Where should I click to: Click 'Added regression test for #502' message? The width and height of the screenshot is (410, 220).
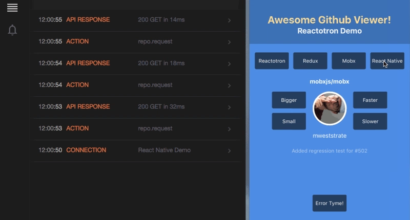[330, 151]
